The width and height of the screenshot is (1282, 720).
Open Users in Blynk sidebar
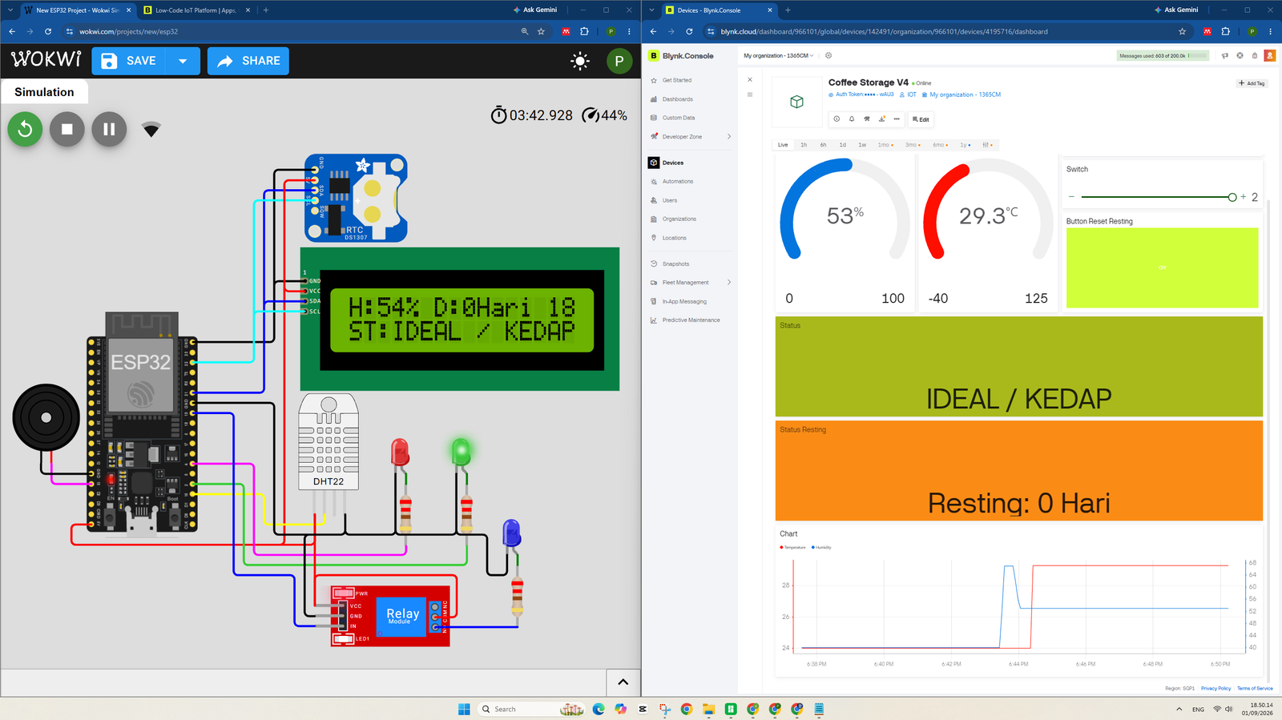670,200
